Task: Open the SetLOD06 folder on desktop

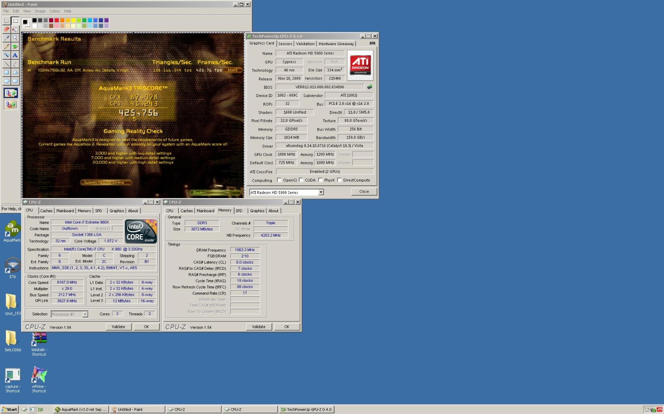Action: 12,341
